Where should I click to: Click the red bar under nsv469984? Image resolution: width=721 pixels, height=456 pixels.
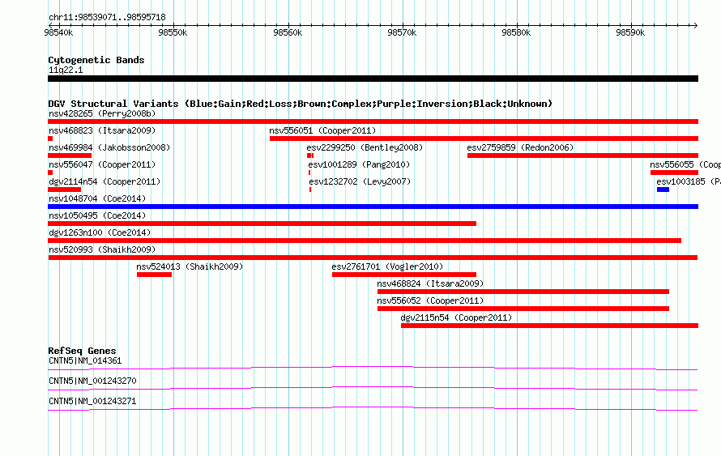click(70, 156)
